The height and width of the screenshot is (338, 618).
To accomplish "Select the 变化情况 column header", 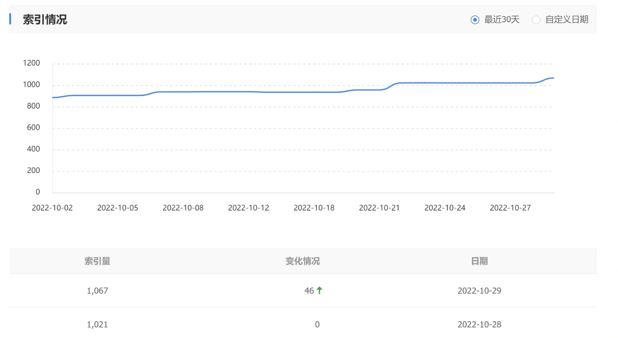I will click(x=303, y=261).
